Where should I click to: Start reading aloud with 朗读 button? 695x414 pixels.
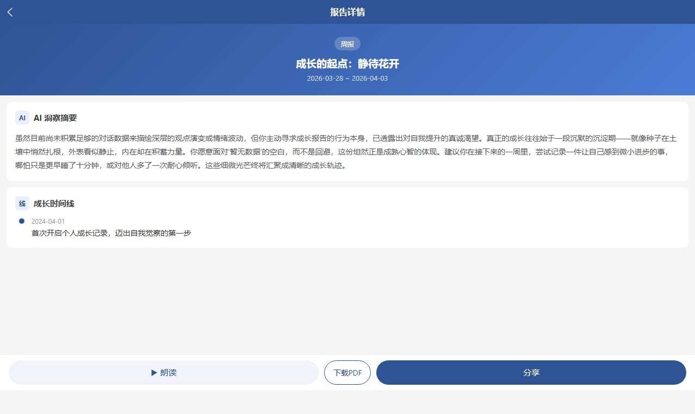click(x=163, y=373)
